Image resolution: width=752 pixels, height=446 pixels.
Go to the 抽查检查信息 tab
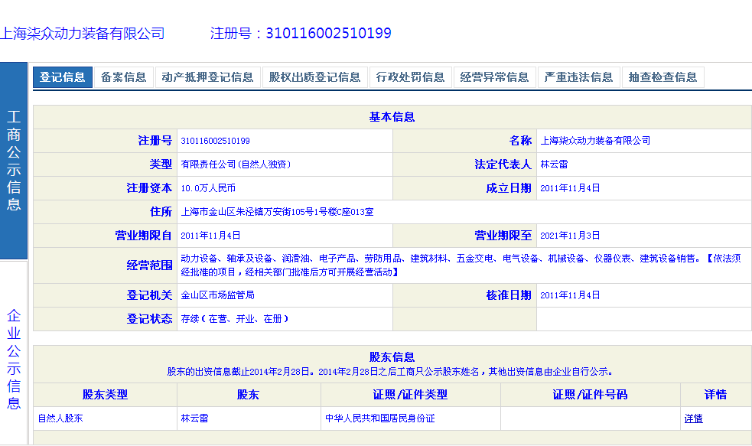tap(662, 77)
